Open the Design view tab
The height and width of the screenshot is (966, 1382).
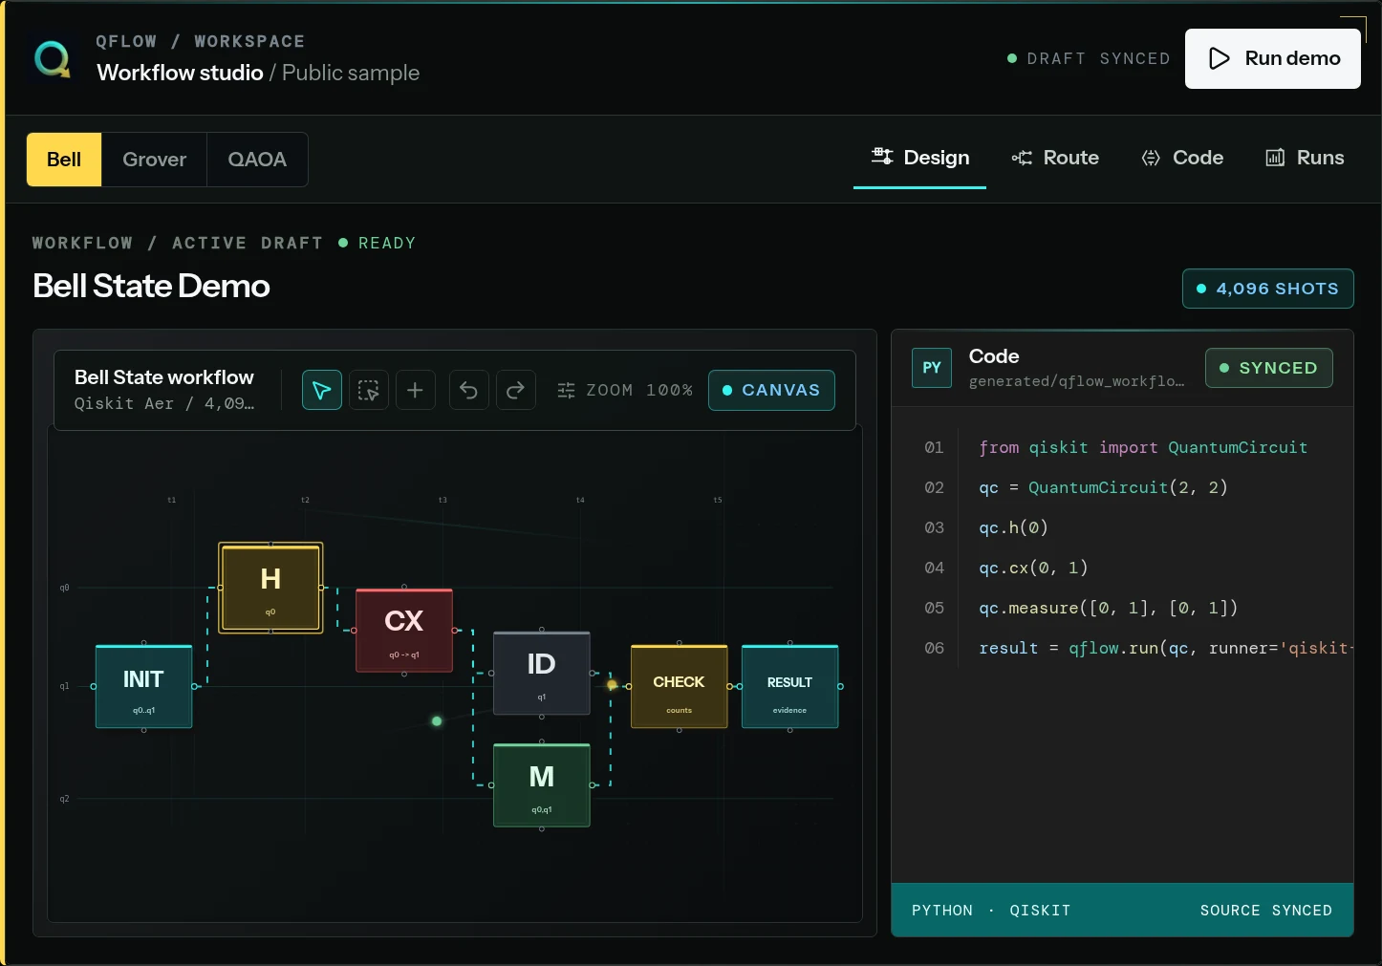[x=919, y=158]
